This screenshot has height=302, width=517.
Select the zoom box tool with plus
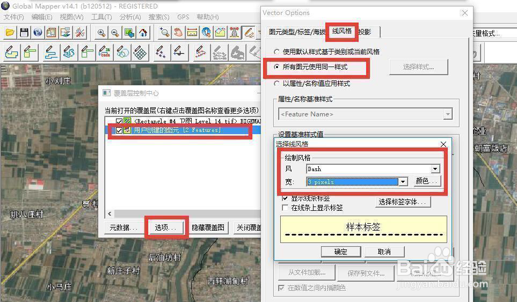click(164, 33)
